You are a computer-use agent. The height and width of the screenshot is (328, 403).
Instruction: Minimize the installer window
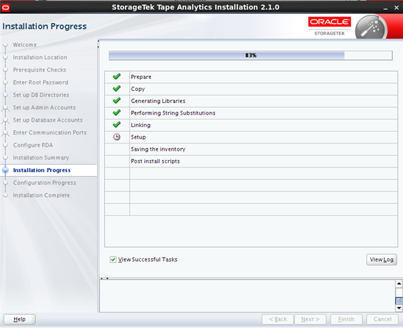[385, 8]
